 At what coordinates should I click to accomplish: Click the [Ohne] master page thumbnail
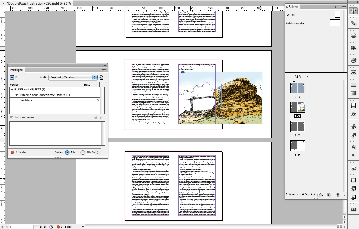pos(337,14)
